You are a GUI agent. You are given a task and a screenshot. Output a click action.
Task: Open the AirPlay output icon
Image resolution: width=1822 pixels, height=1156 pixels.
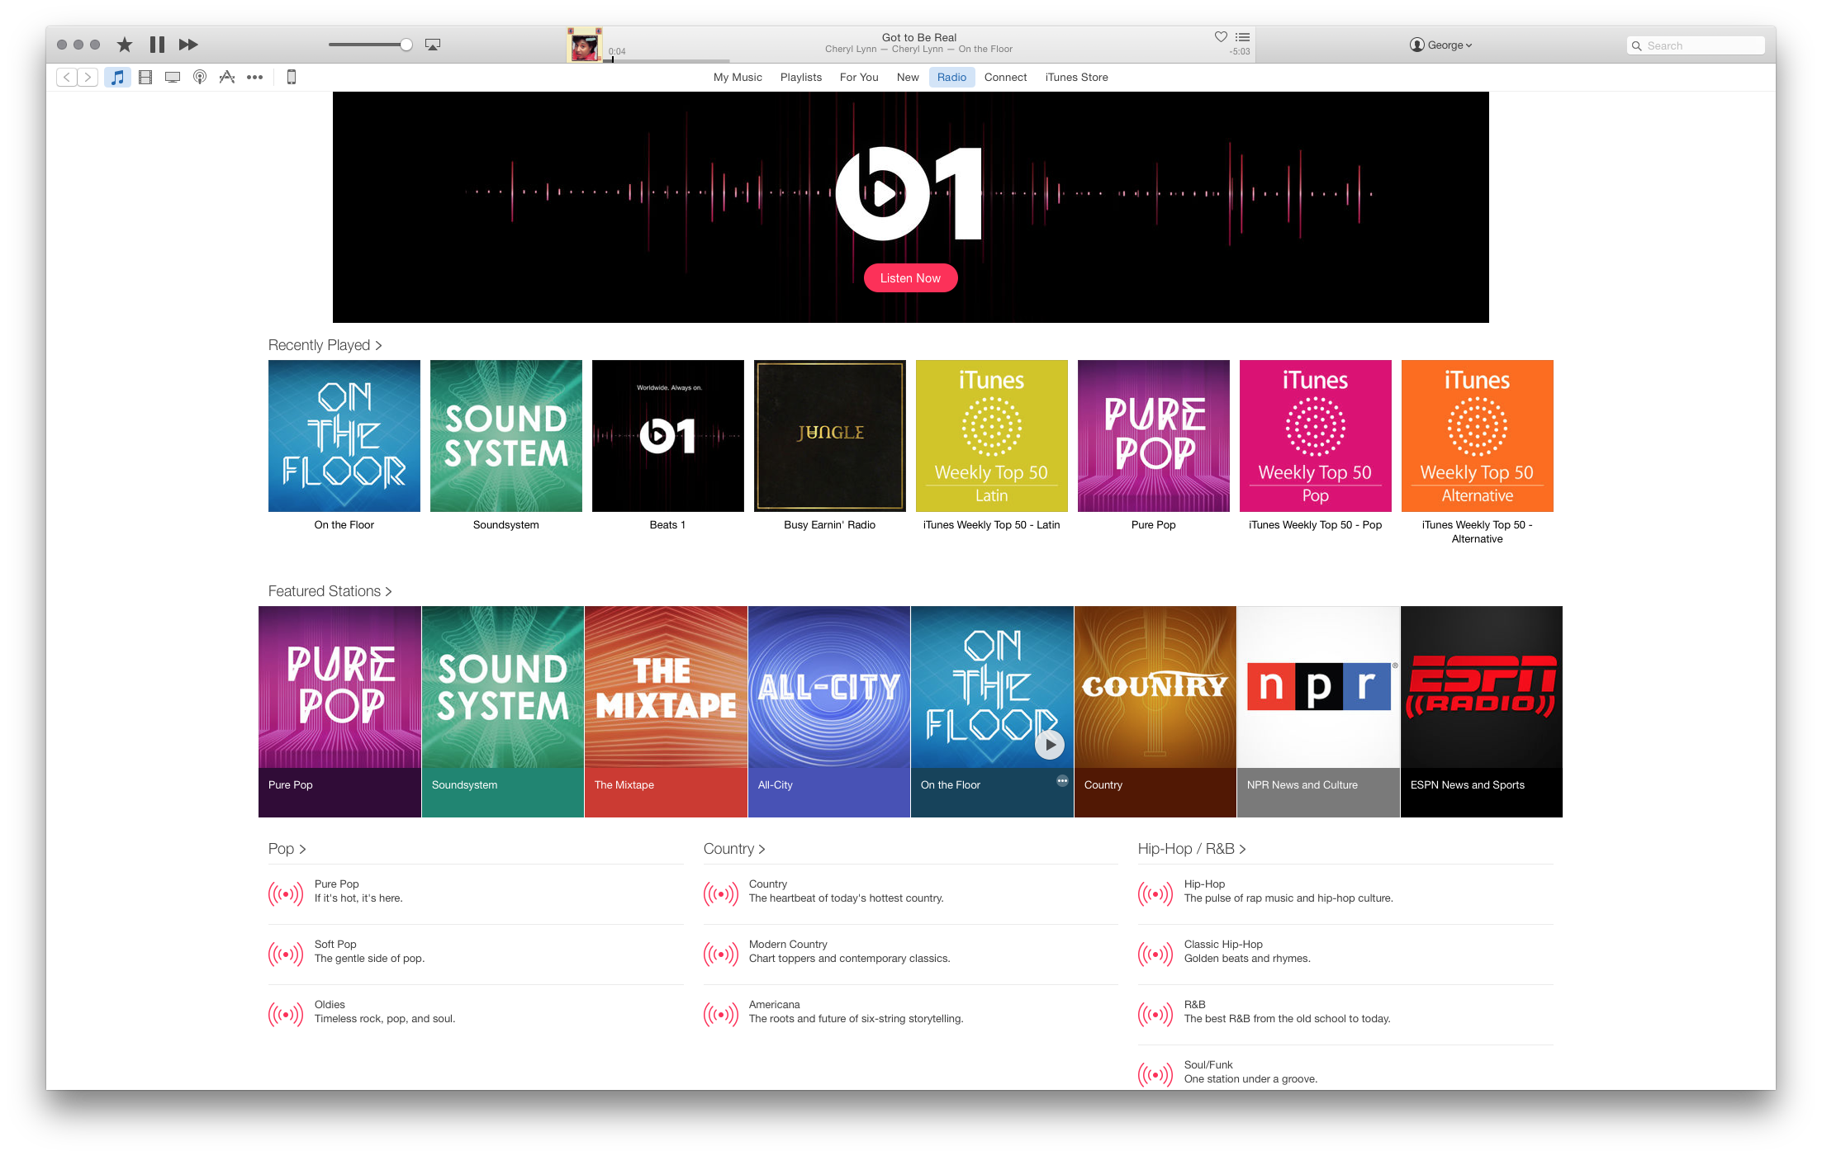433,45
